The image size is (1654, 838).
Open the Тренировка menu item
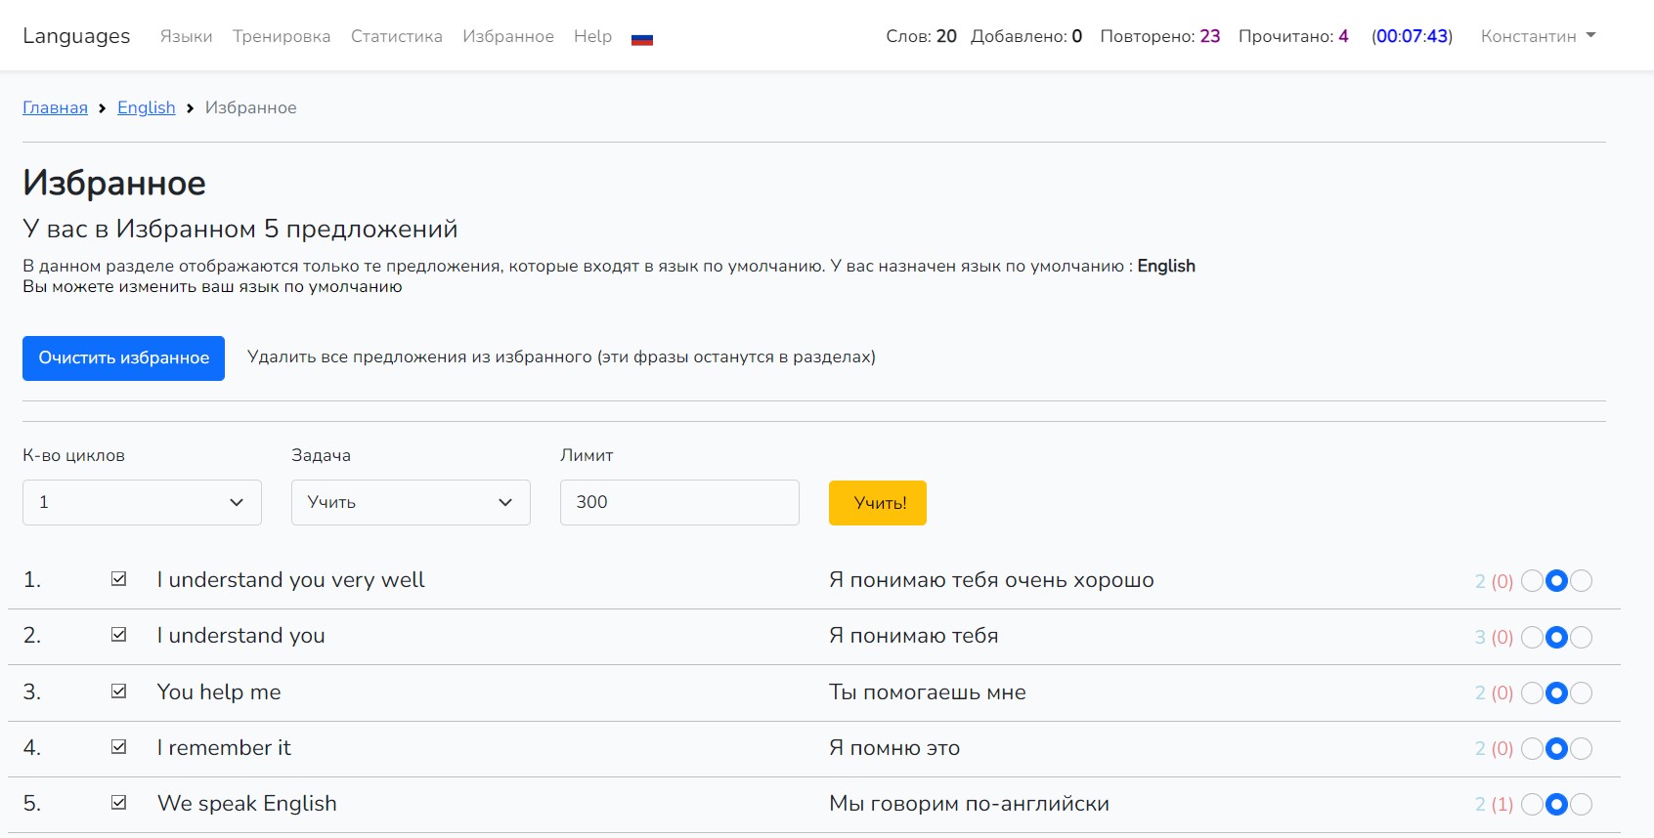[x=282, y=36]
